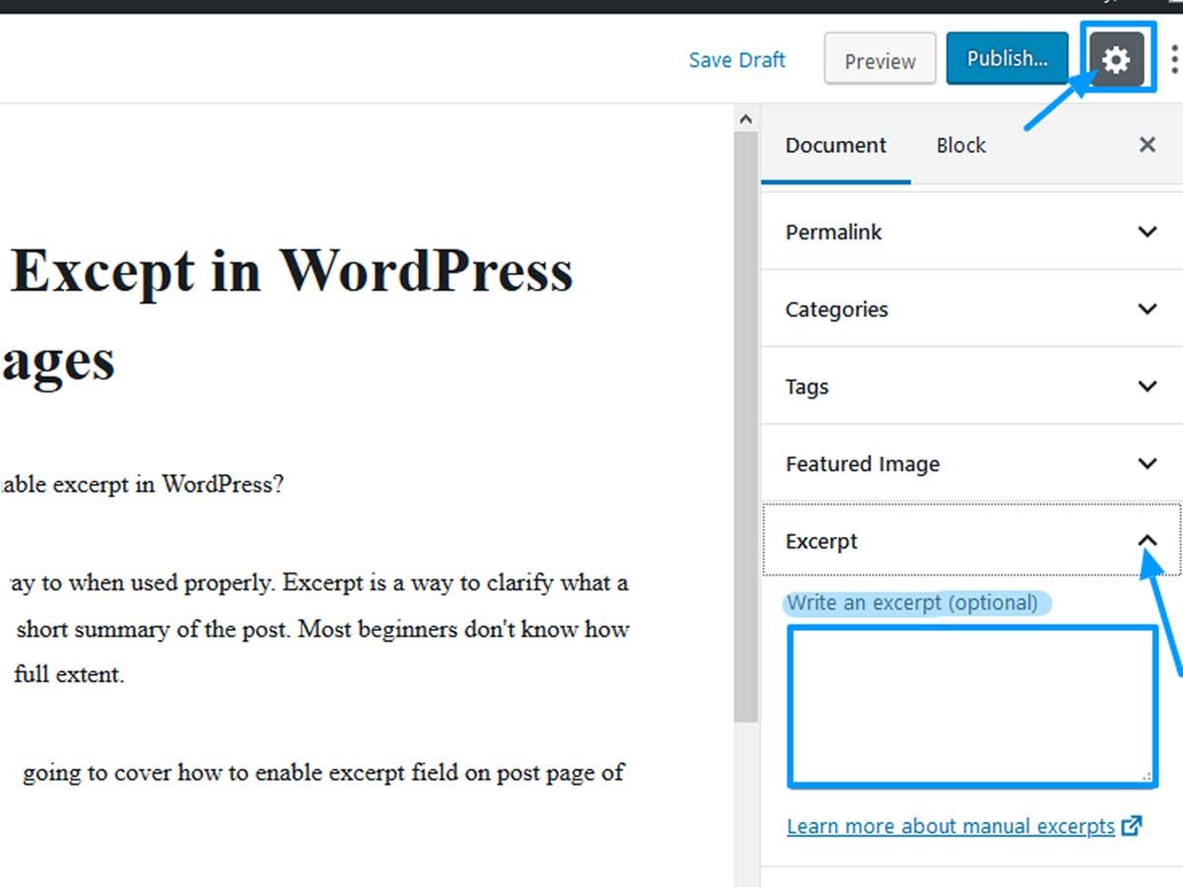Open the post Preview
Screen dimensions: 1183x887
click(x=880, y=61)
